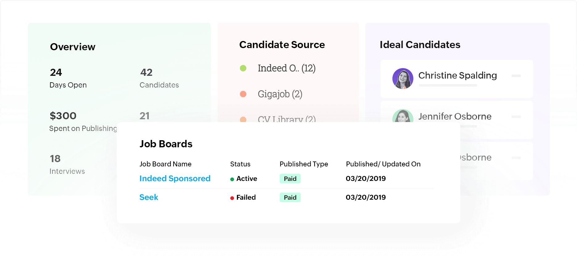The image size is (577, 257).
Task: Click the dash next to Christine Spalding
Action: [516, 76]
